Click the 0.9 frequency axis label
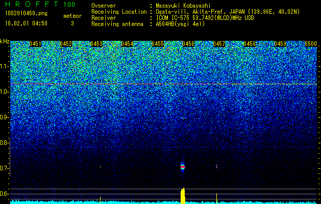The image size is (321, 204). (x=4, y=117)
